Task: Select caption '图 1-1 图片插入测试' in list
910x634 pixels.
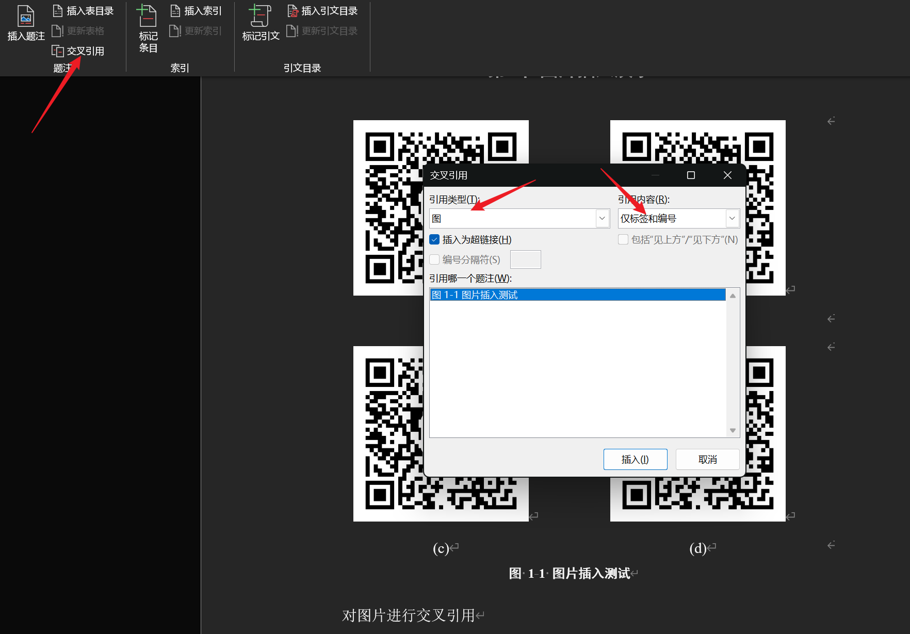Action: click(x=578, y=295)
